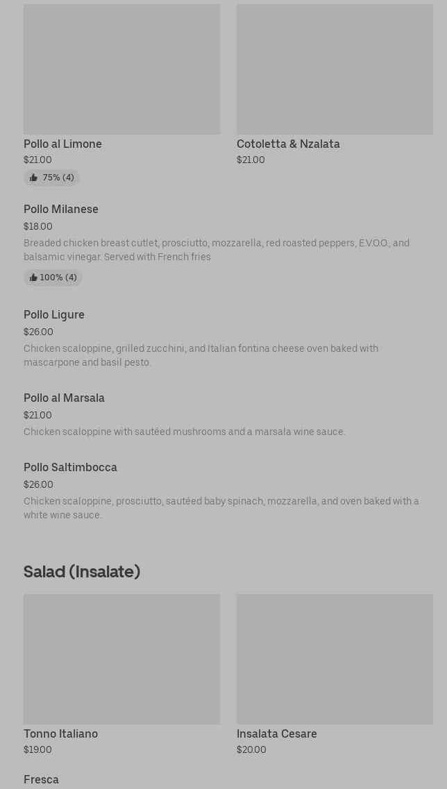The height and width of the screenshot is (789, 447).
Task: Select the Tonno Italiano item name
Action: (x=60, y=734)
